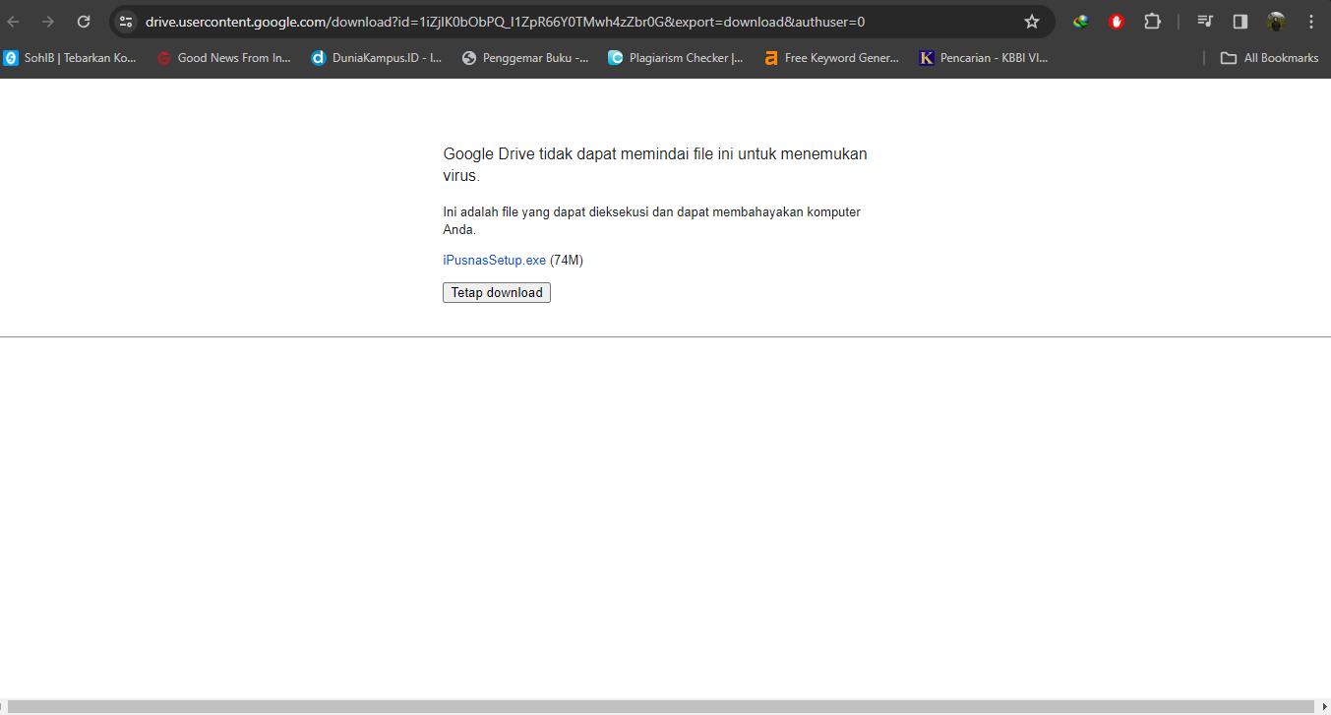Click the executable file warning paragraph
The width and height of the screenshot is (1331, 715).
(x=651, y=221)
